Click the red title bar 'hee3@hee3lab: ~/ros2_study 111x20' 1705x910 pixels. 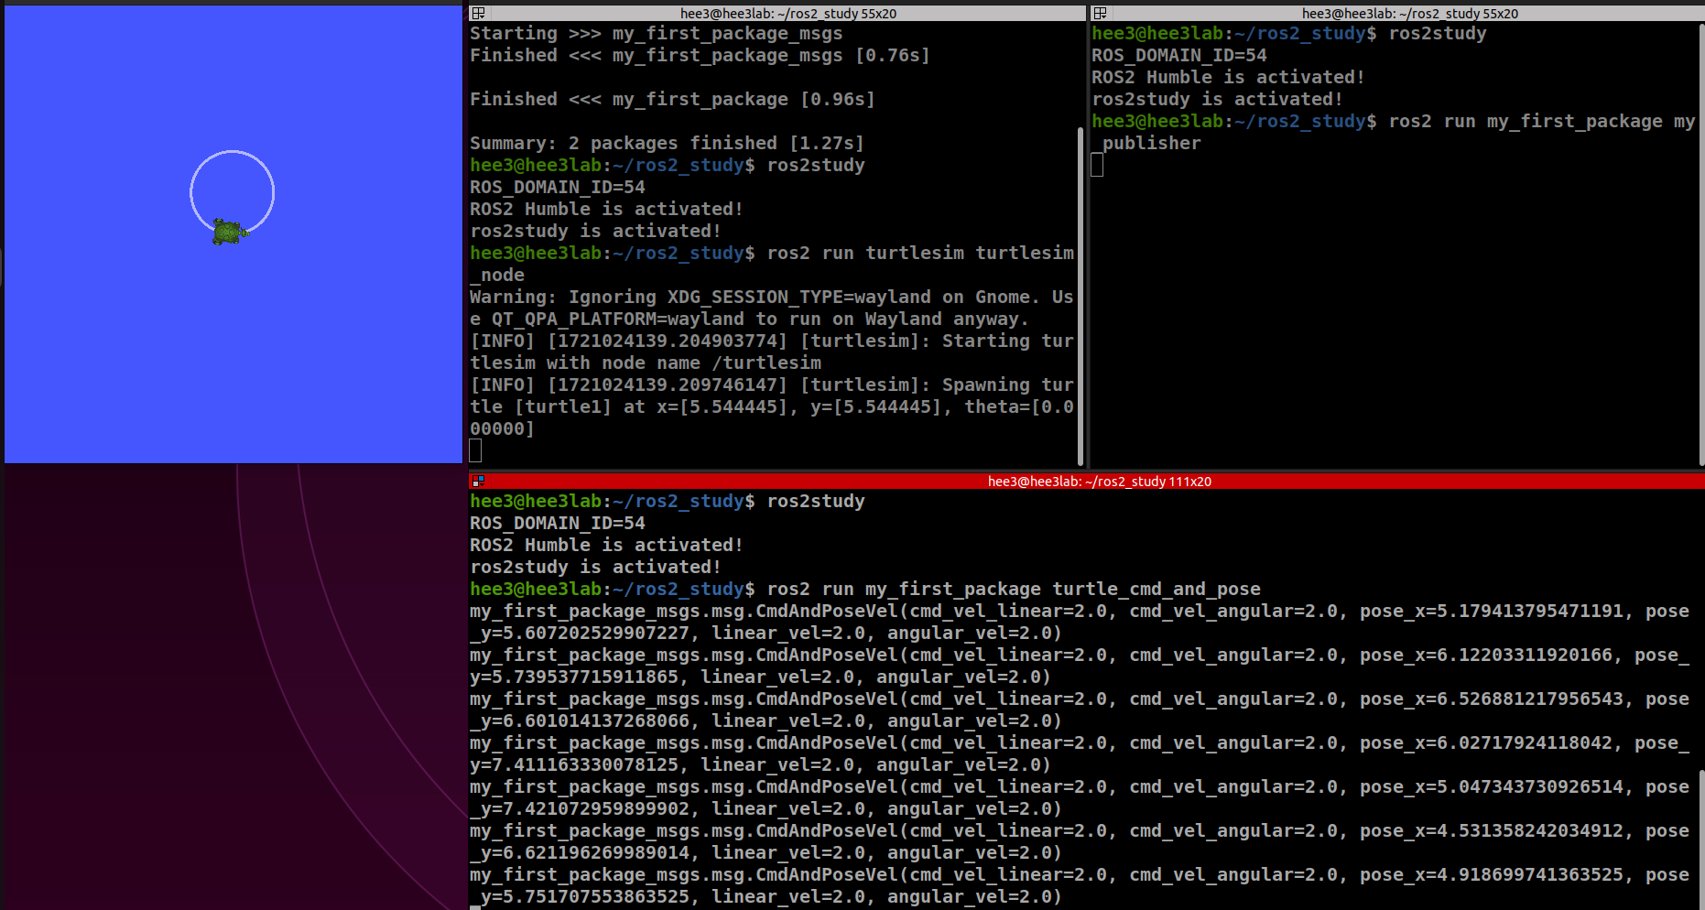(x=1099, y=481)
